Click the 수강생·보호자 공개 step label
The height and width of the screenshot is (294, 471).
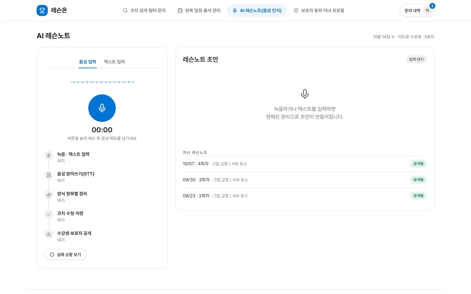coord(74,233)
